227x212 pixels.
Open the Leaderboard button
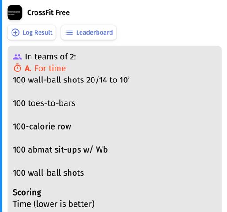[89, 32]
